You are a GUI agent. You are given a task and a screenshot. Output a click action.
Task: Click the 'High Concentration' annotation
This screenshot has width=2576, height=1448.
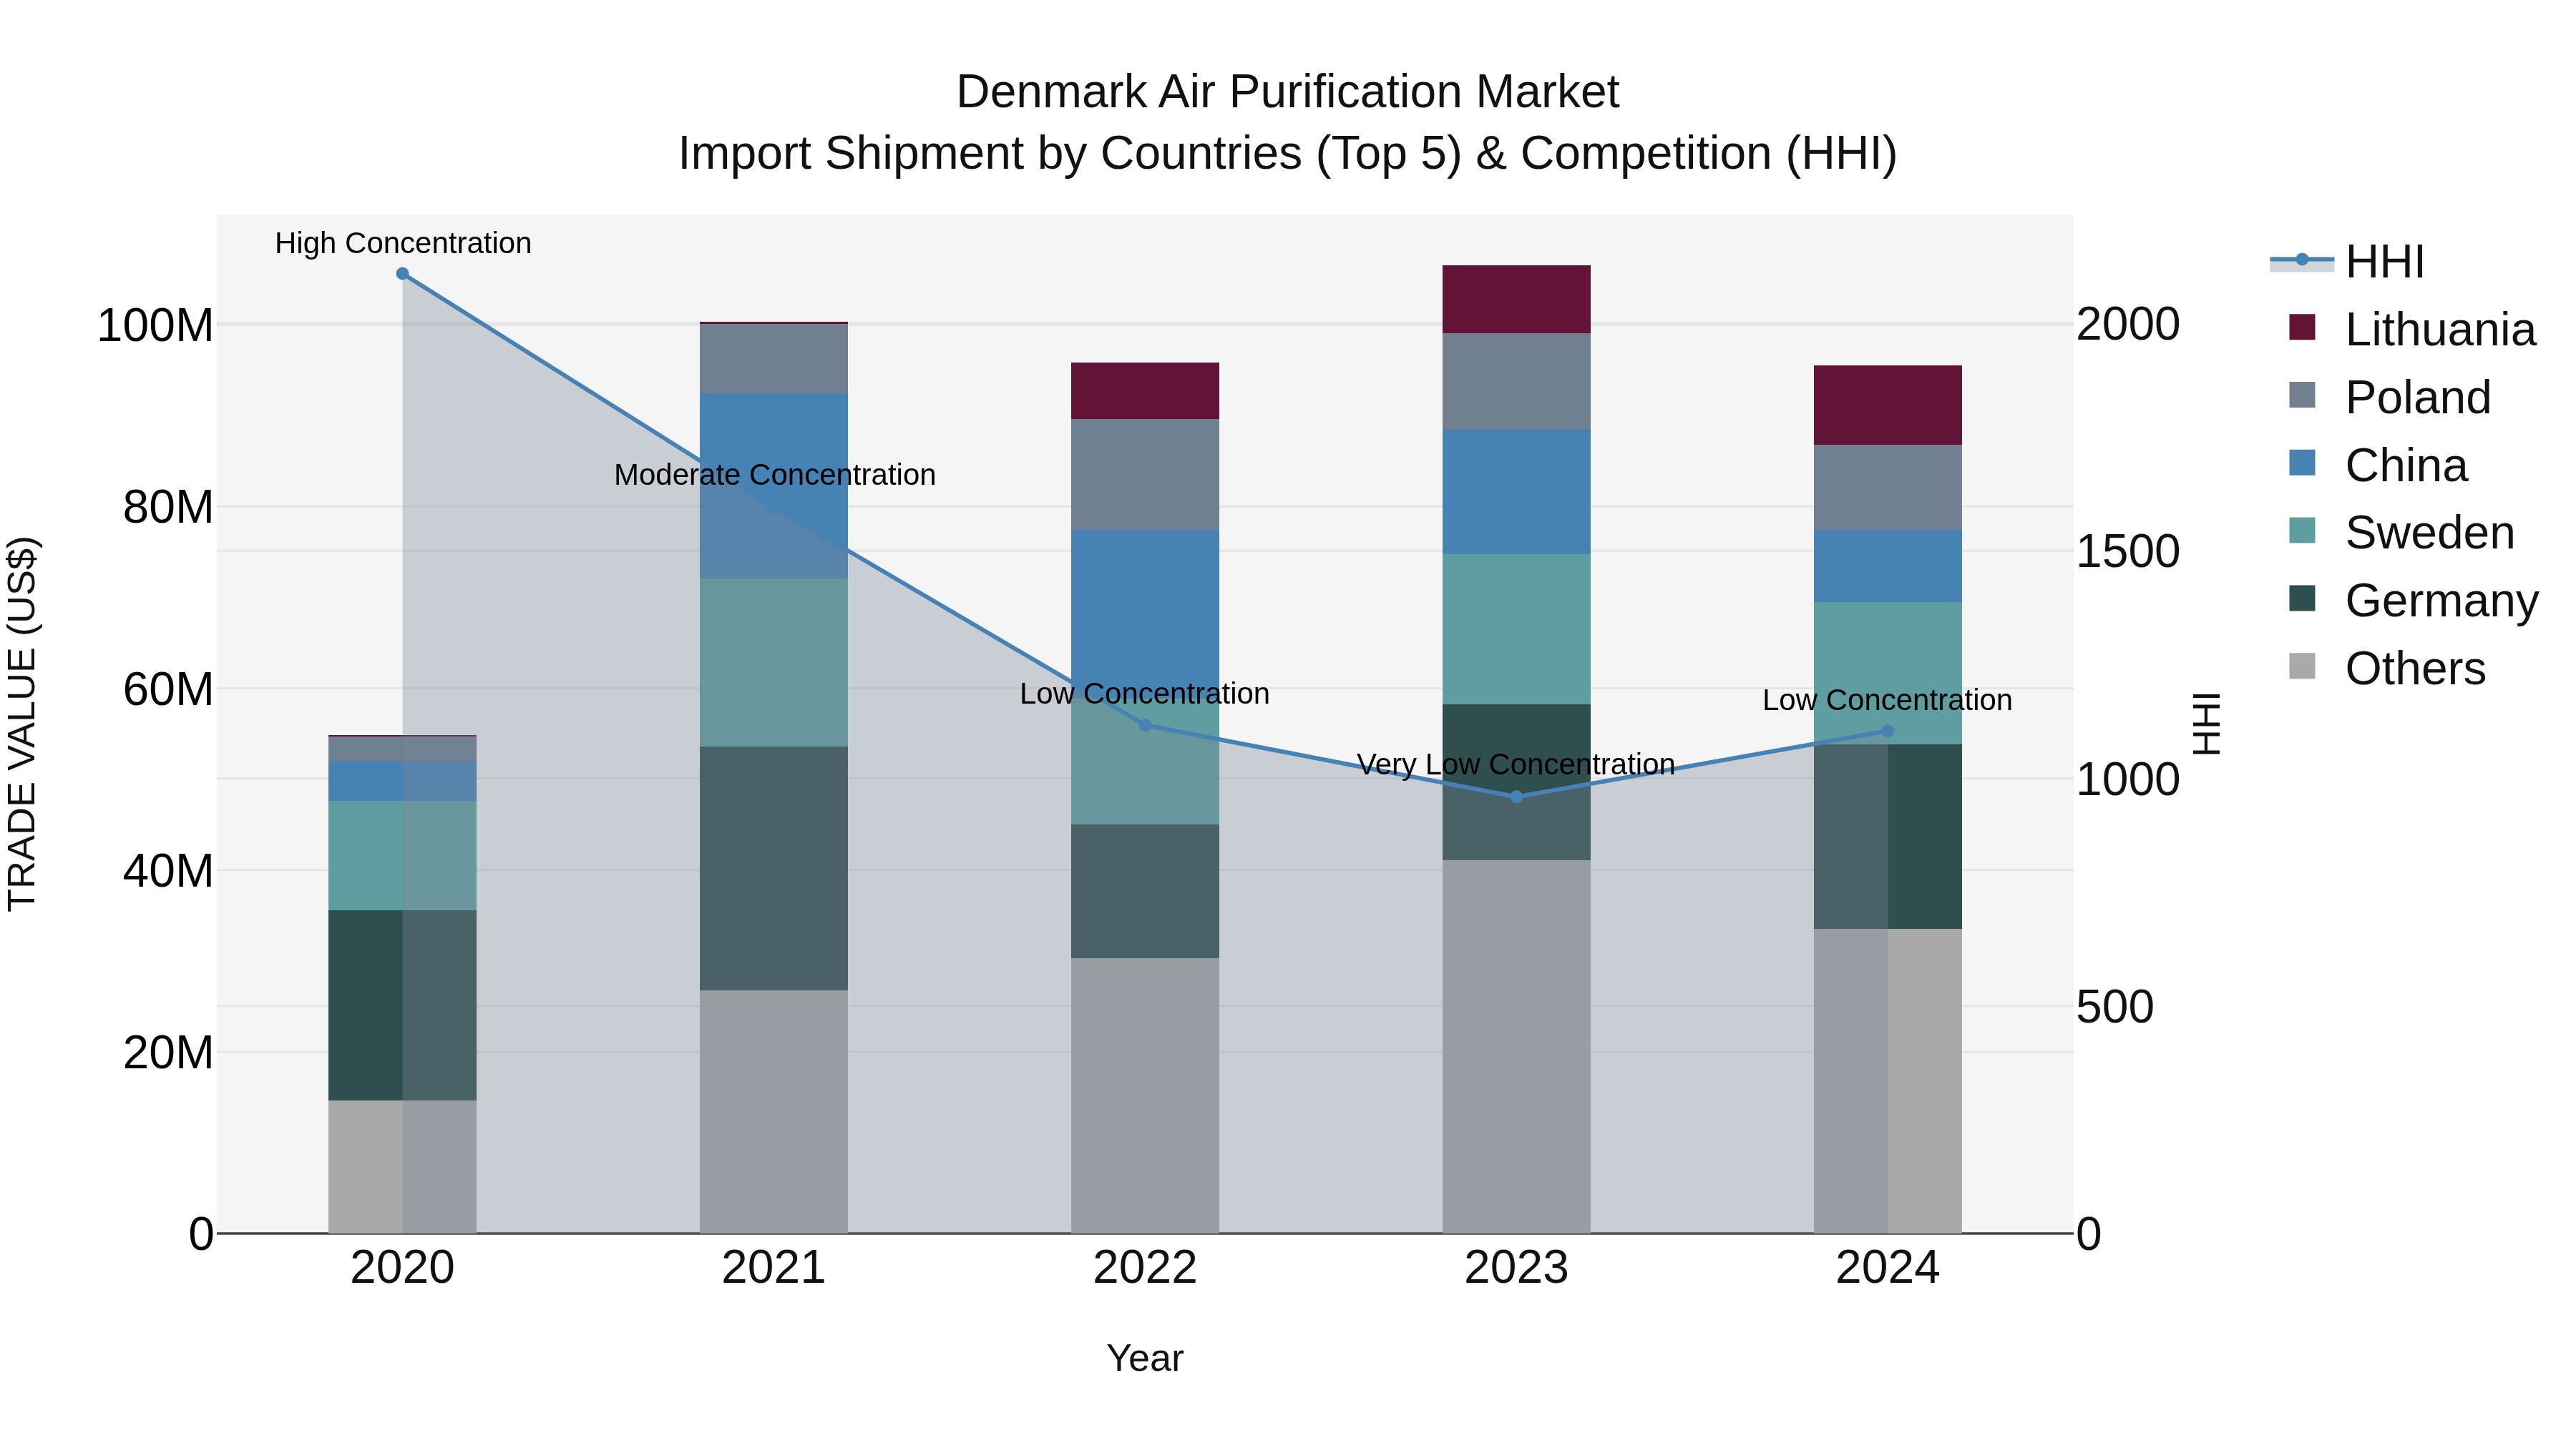(x=403, y=243)
